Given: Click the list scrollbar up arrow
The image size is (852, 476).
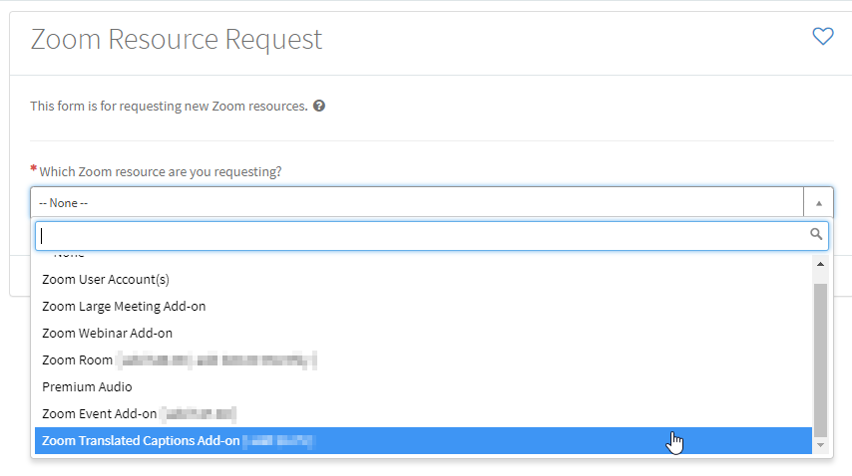Looking at the screenshot, I should coord(821,264).
